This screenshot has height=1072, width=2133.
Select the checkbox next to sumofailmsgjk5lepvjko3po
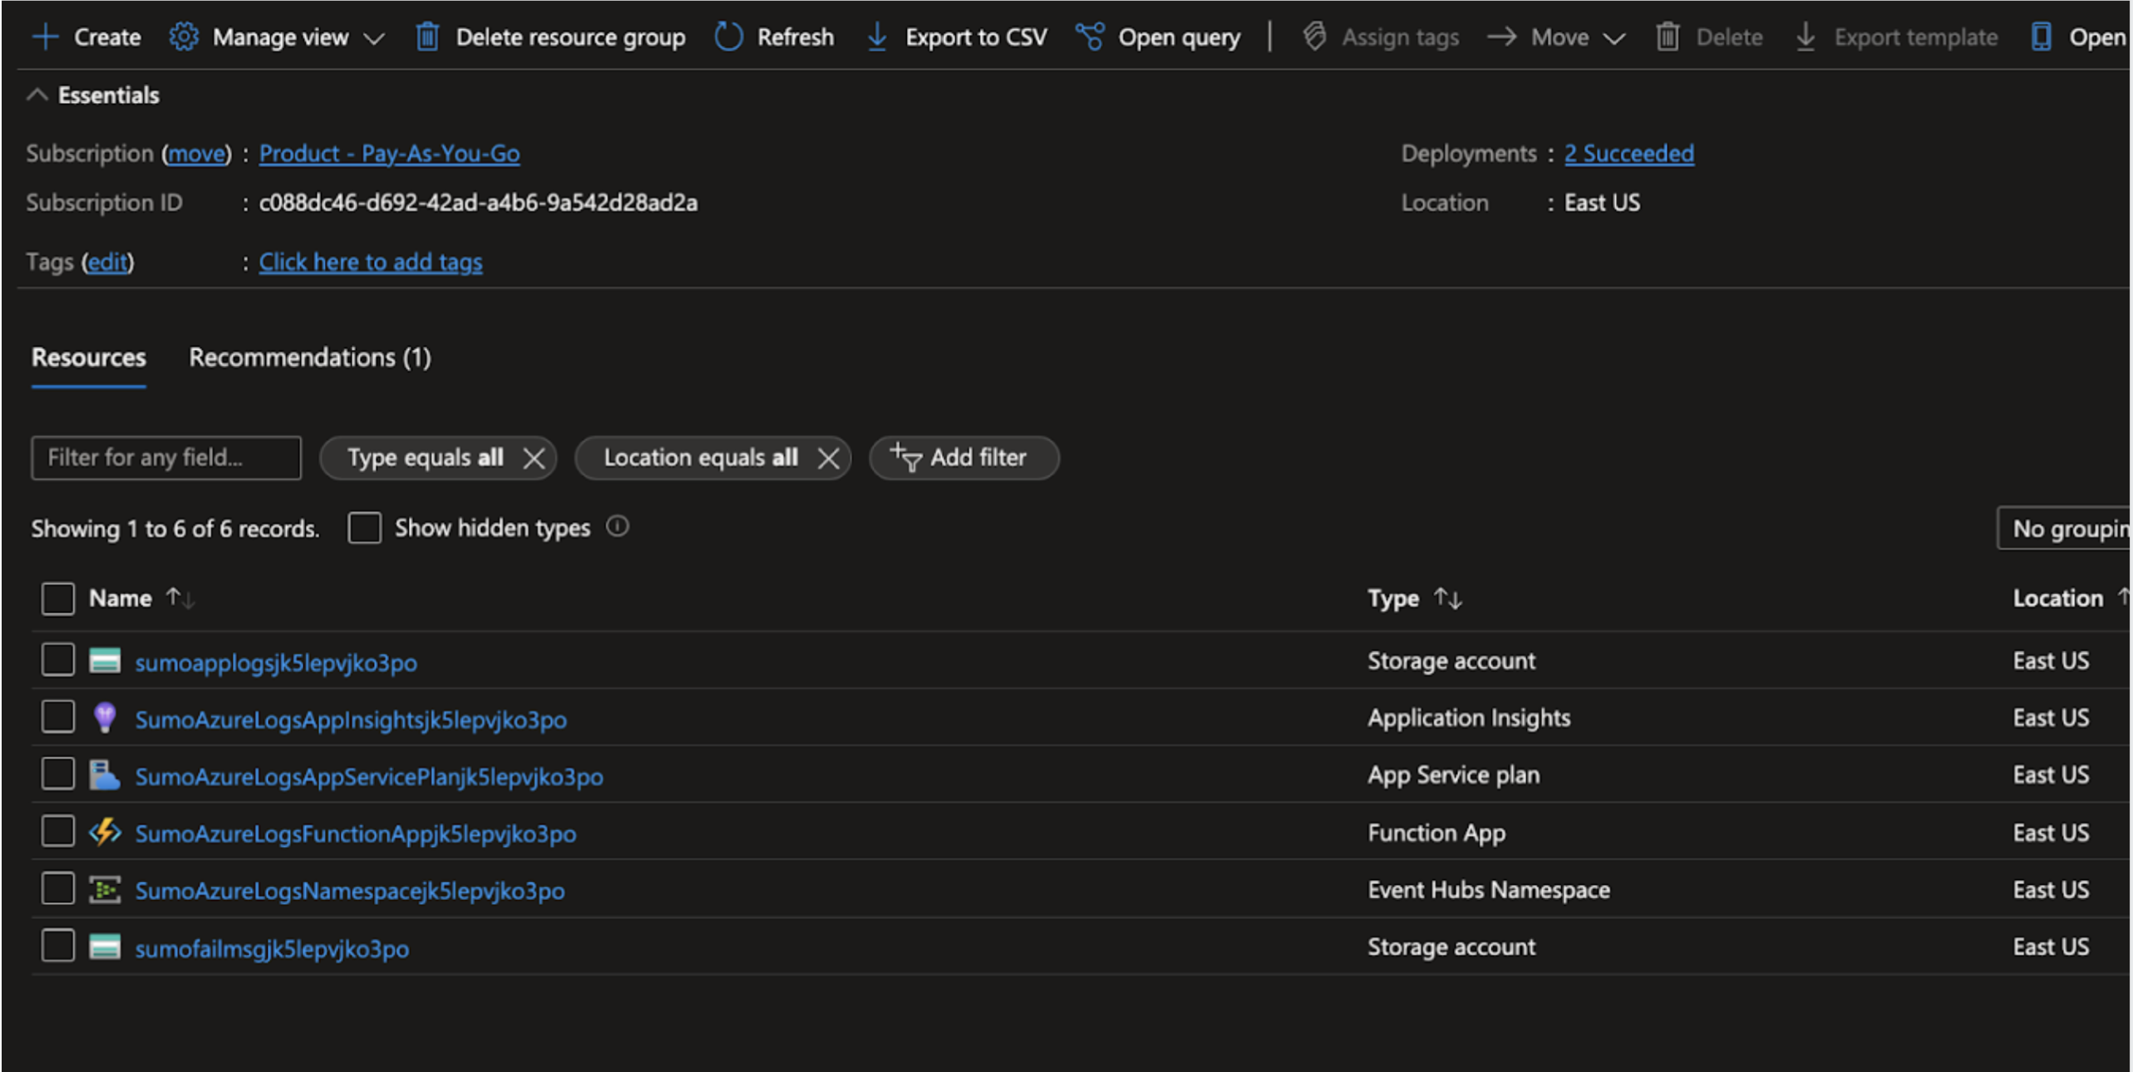[x=57, y=946]
